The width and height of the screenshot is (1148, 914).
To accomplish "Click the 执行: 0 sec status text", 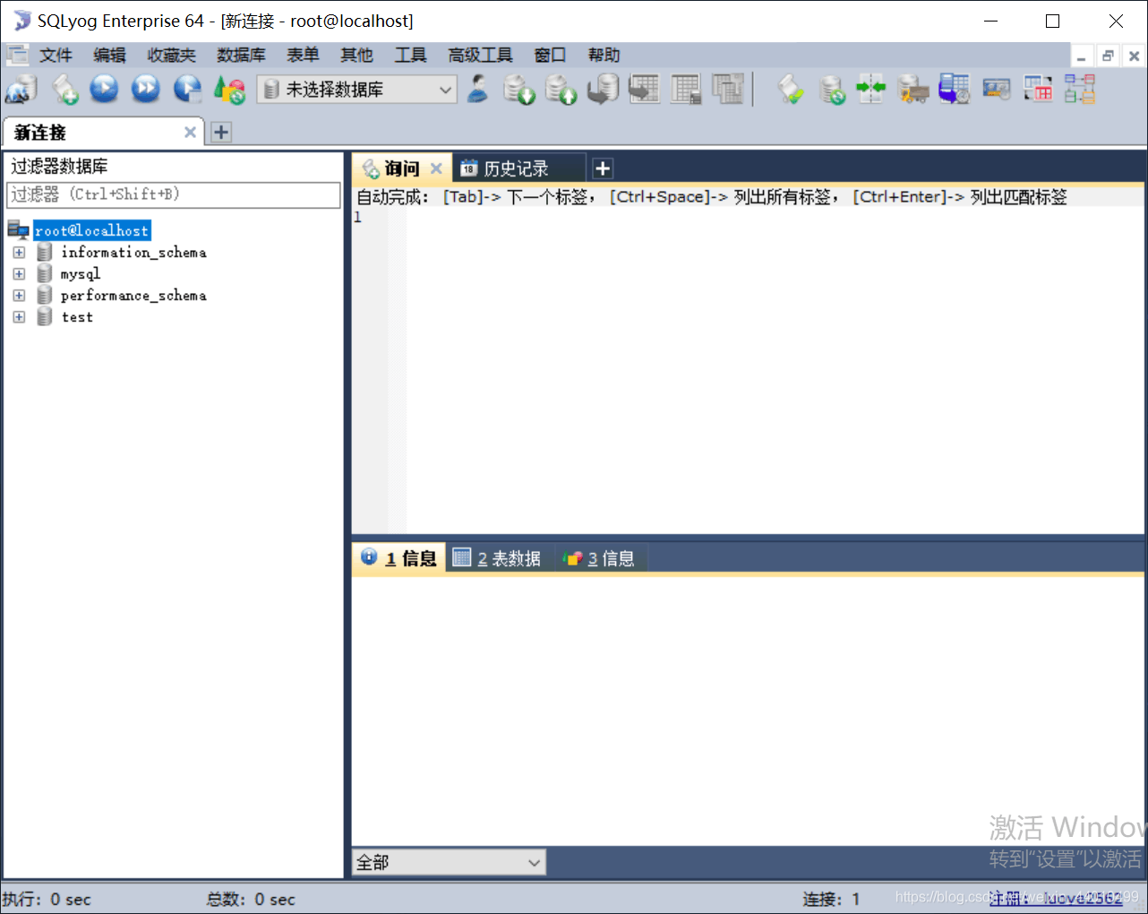I will (x=47, y=899).
